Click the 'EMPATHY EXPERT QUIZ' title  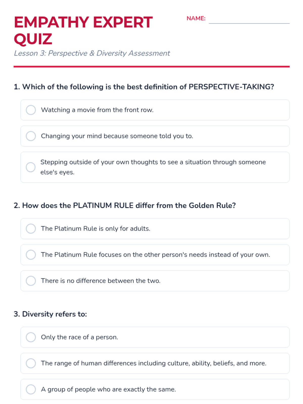click(x=83, y=31)
